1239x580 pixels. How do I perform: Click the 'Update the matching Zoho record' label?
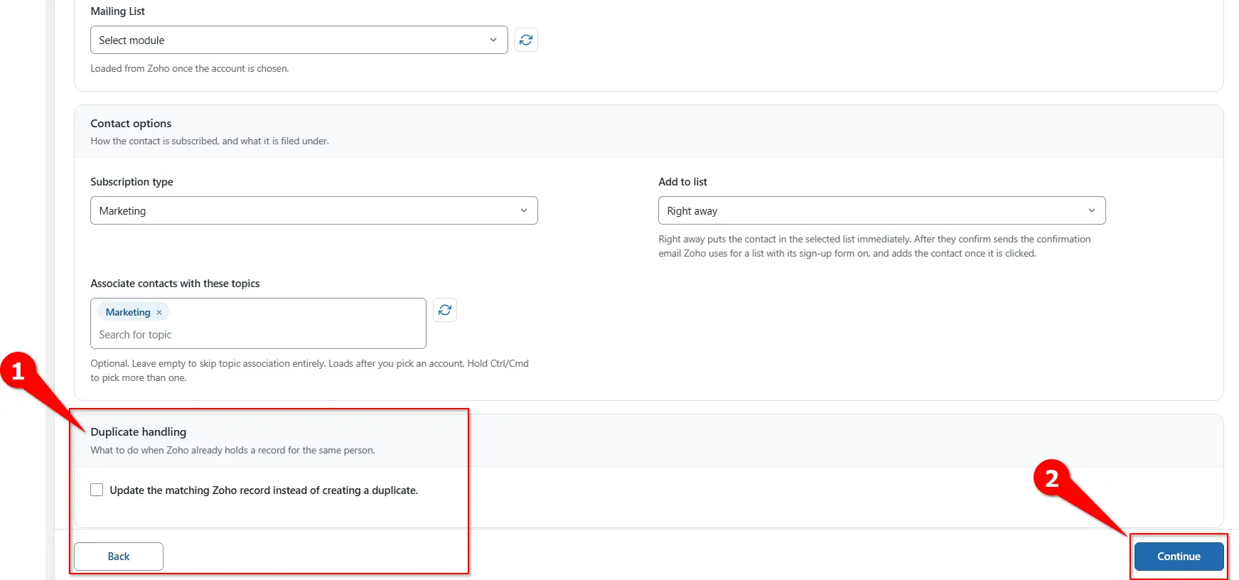click(x=264, y=490)
